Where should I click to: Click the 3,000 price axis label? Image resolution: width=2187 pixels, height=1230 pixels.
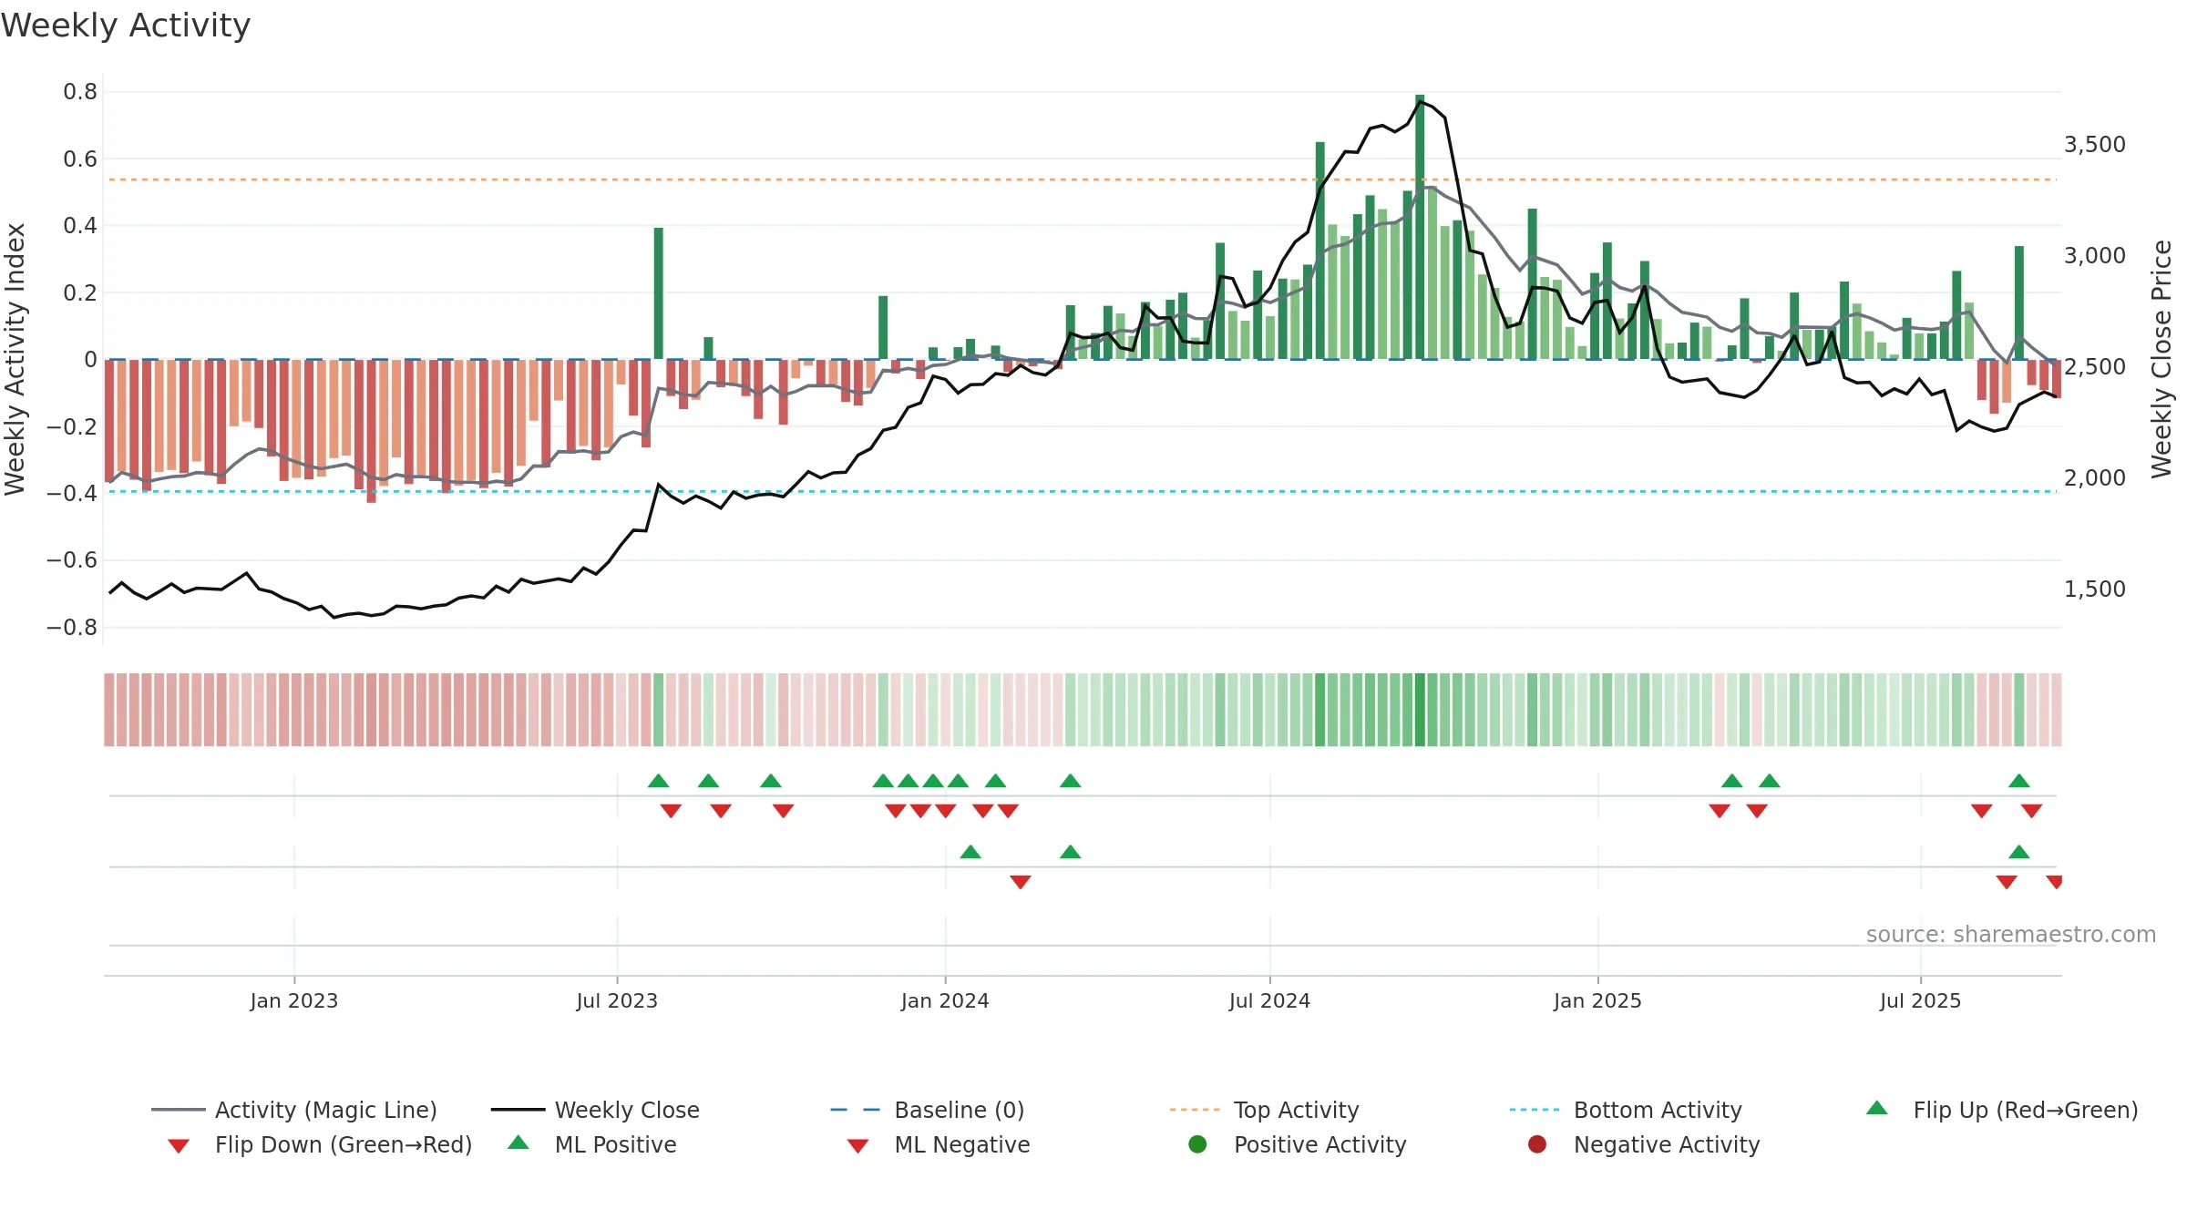pos(2095,255)
